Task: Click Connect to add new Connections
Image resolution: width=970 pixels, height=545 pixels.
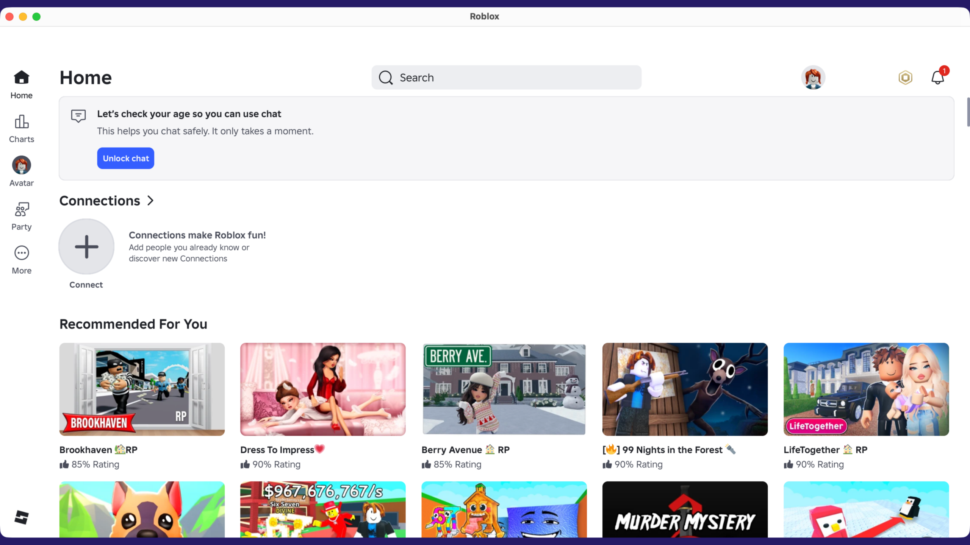Action: point(86,246)
